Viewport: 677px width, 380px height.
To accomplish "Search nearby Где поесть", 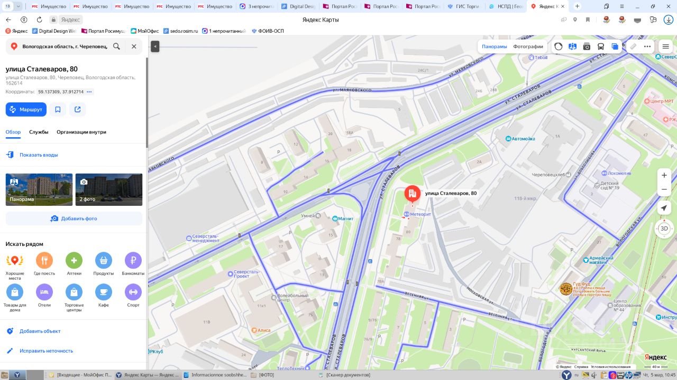I will click(x=44, y=264).
